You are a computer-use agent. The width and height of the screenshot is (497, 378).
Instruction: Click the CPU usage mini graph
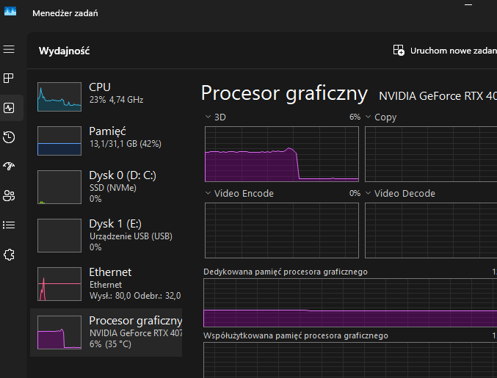tap(59, 97)
